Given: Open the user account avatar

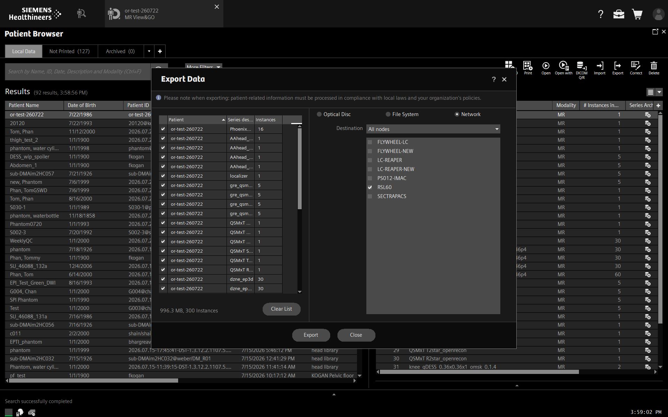Looking at the screenshot, I should pyautogui.click(x=658, y=14).
